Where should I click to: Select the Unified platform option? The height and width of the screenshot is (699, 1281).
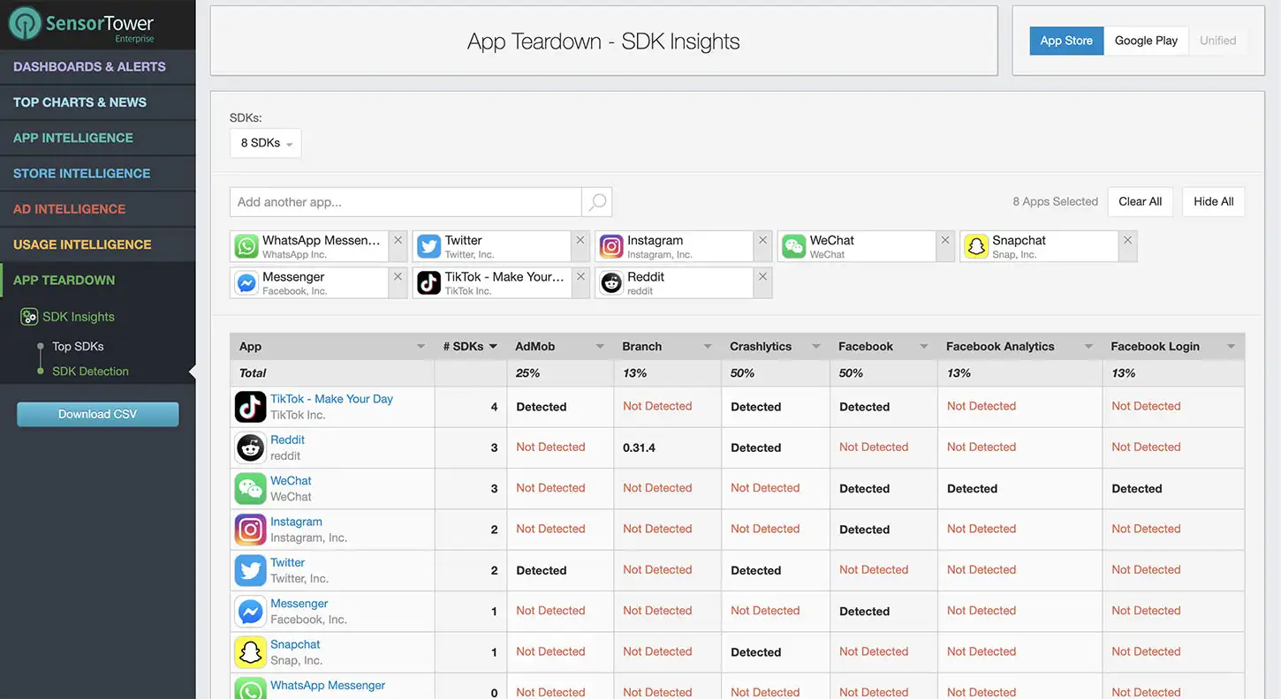click(x=1217, y=41)
